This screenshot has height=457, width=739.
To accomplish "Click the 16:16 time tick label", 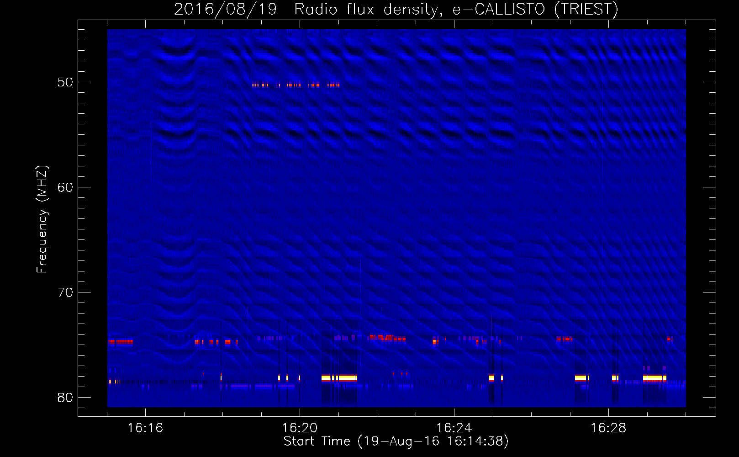I will [x=145, y=428].
